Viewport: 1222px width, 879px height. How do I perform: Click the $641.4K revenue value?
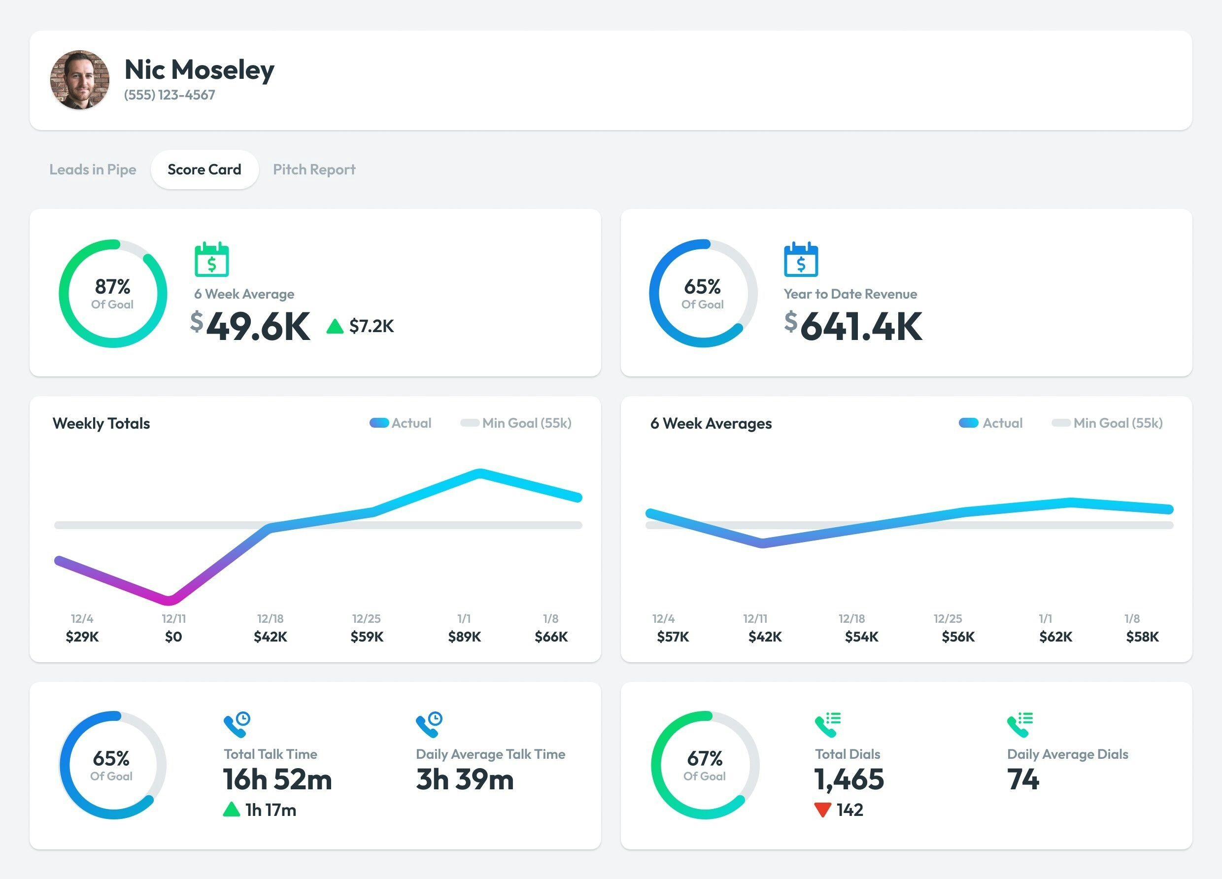coord(853,326)
